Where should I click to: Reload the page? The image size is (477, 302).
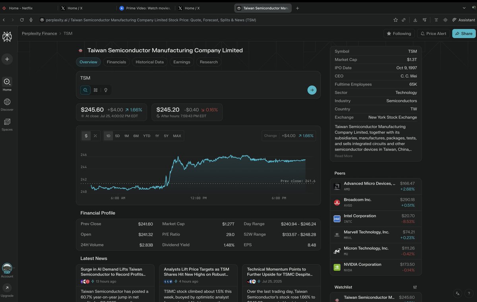pos(22,20)
